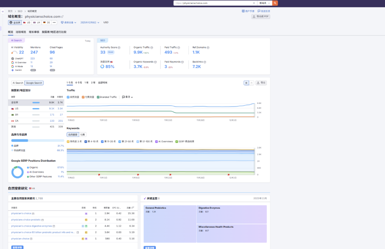Click the Backlinks info icon

click(205, 62)
